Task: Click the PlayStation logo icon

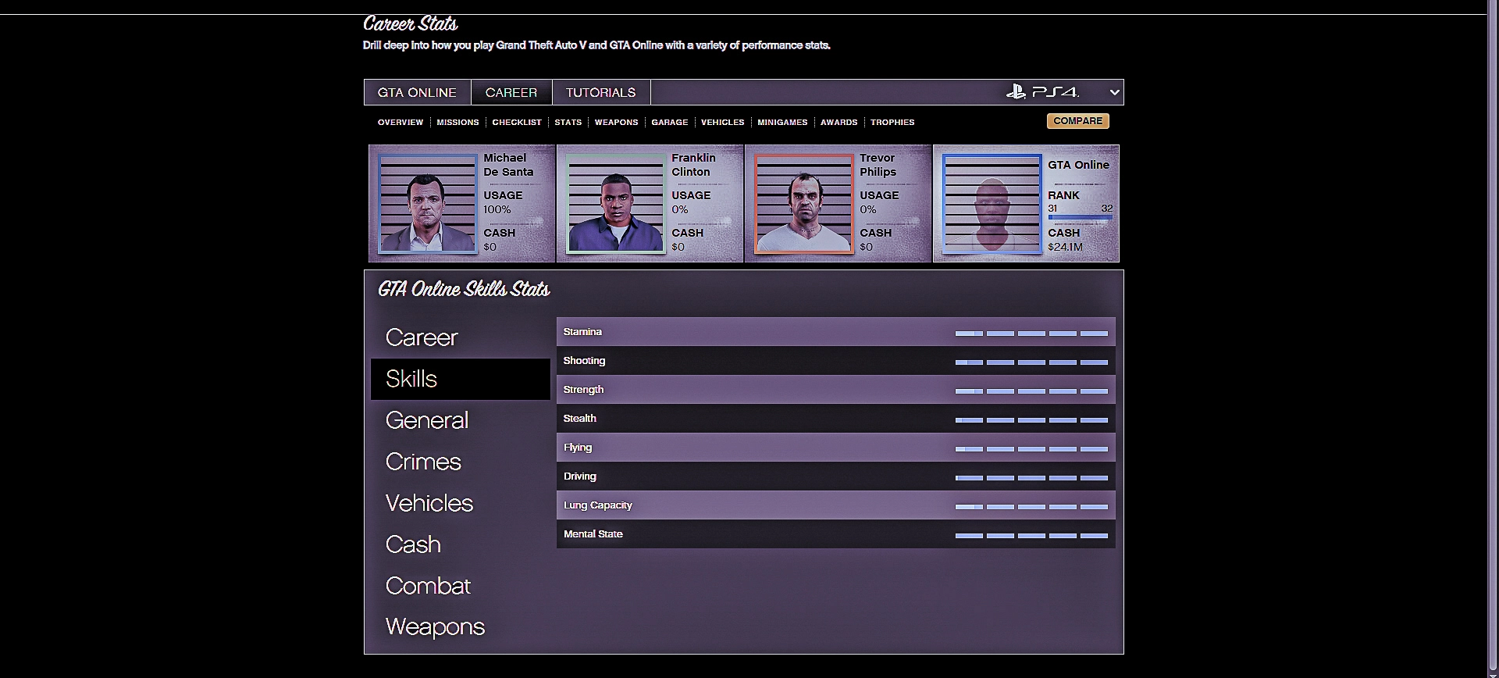Action: coord(1016,92)
